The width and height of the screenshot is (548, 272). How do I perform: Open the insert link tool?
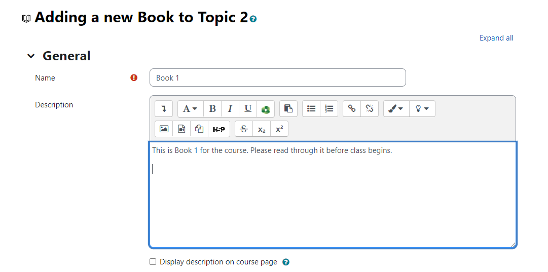[x=352, y=108]
